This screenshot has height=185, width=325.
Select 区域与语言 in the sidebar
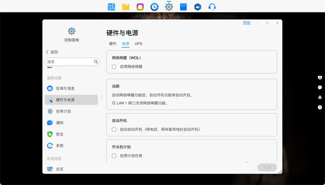65,88
